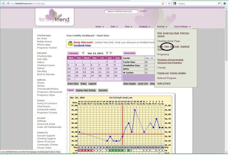Click the previous month arrow in calendar
This screenshot has width=229, height=155.
coord(82,53)
